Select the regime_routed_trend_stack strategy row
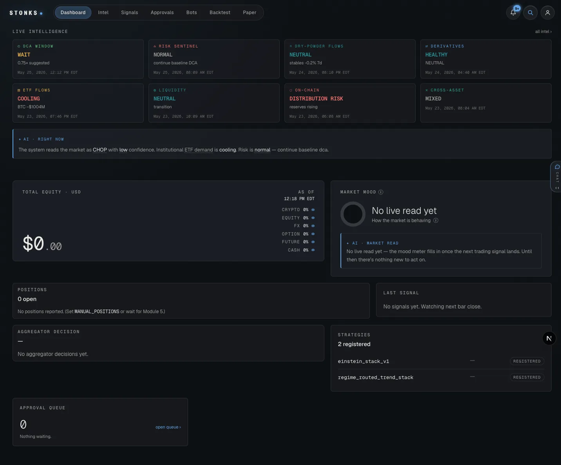561x465 pixels. point(441,377)
